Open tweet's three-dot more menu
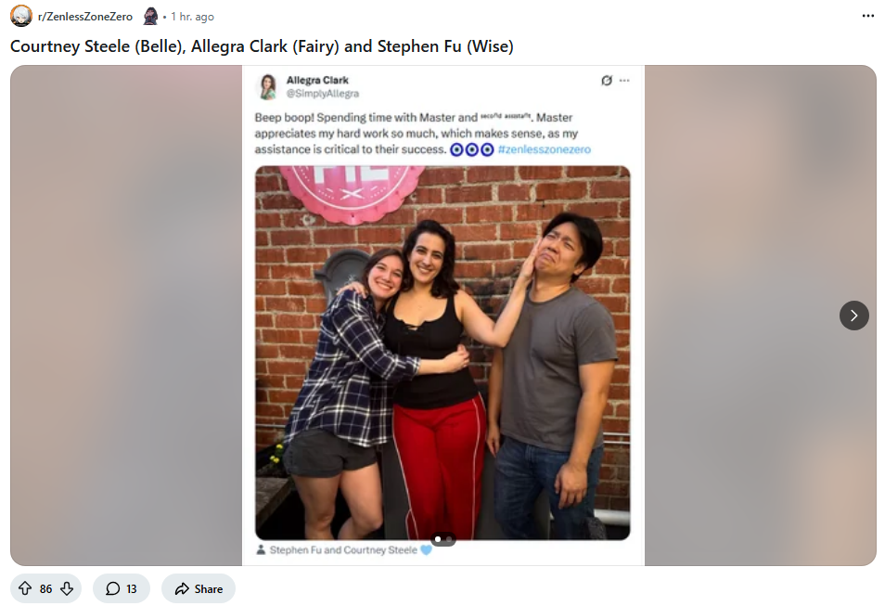 click(x=624, y=80)
